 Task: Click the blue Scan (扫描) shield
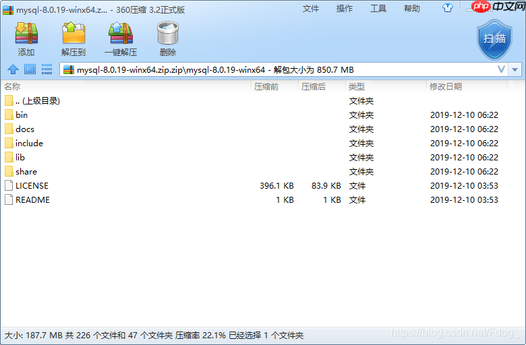coord(494,40)
